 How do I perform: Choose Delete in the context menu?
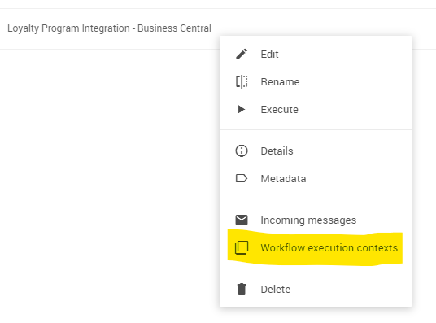(x=316, y=289)
